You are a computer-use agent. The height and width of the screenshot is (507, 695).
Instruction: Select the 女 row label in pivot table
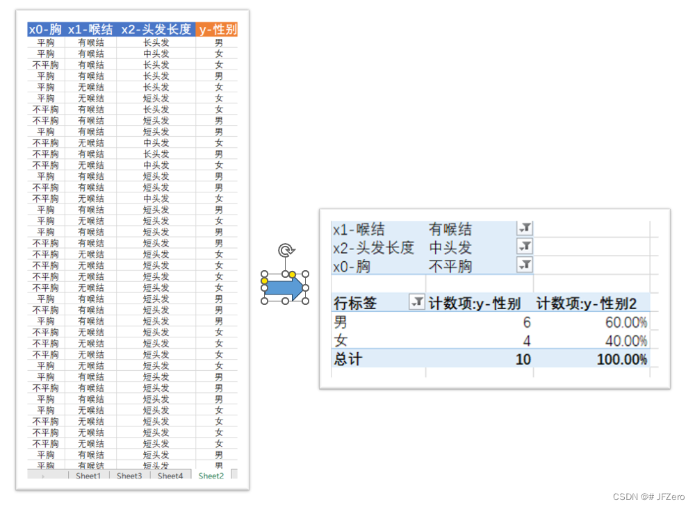341,340
